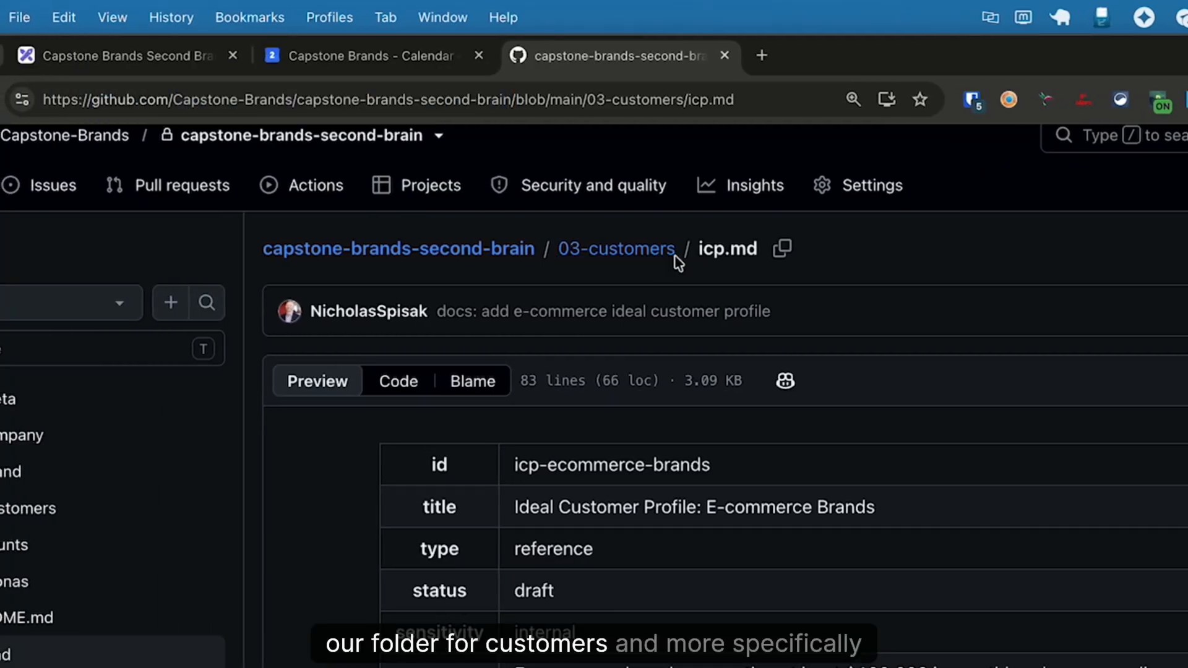
Task: Open NicholasSpisak author profile link
Action: click(x=369, y=311)
